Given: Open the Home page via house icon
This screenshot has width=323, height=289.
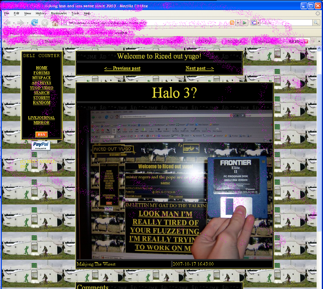Looking at the screenshot, I should [55, 23].
